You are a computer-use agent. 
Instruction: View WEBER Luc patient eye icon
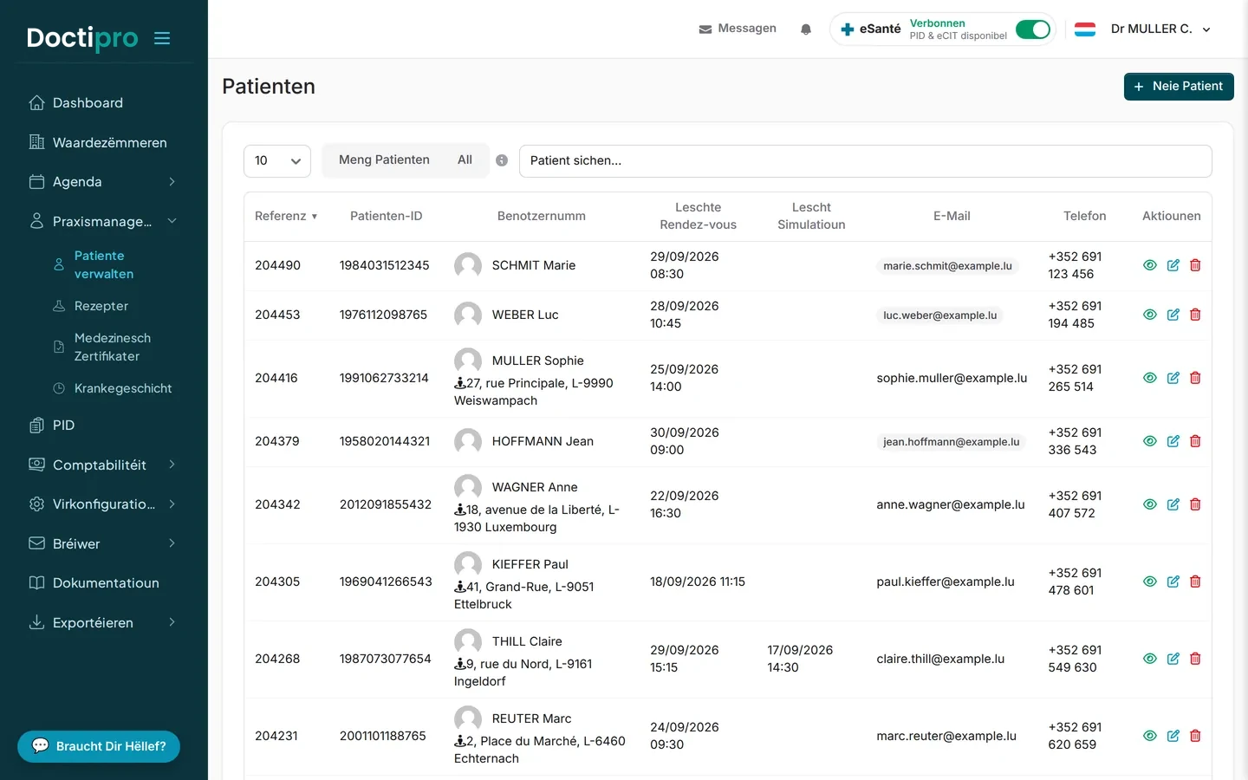1150,315
